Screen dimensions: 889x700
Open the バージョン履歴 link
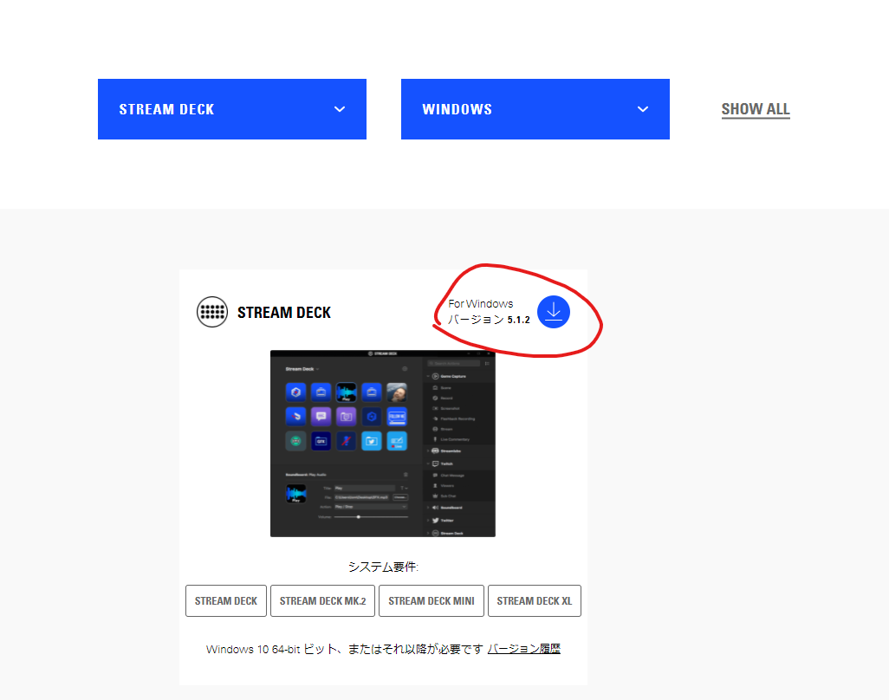(x=524, y=648)
